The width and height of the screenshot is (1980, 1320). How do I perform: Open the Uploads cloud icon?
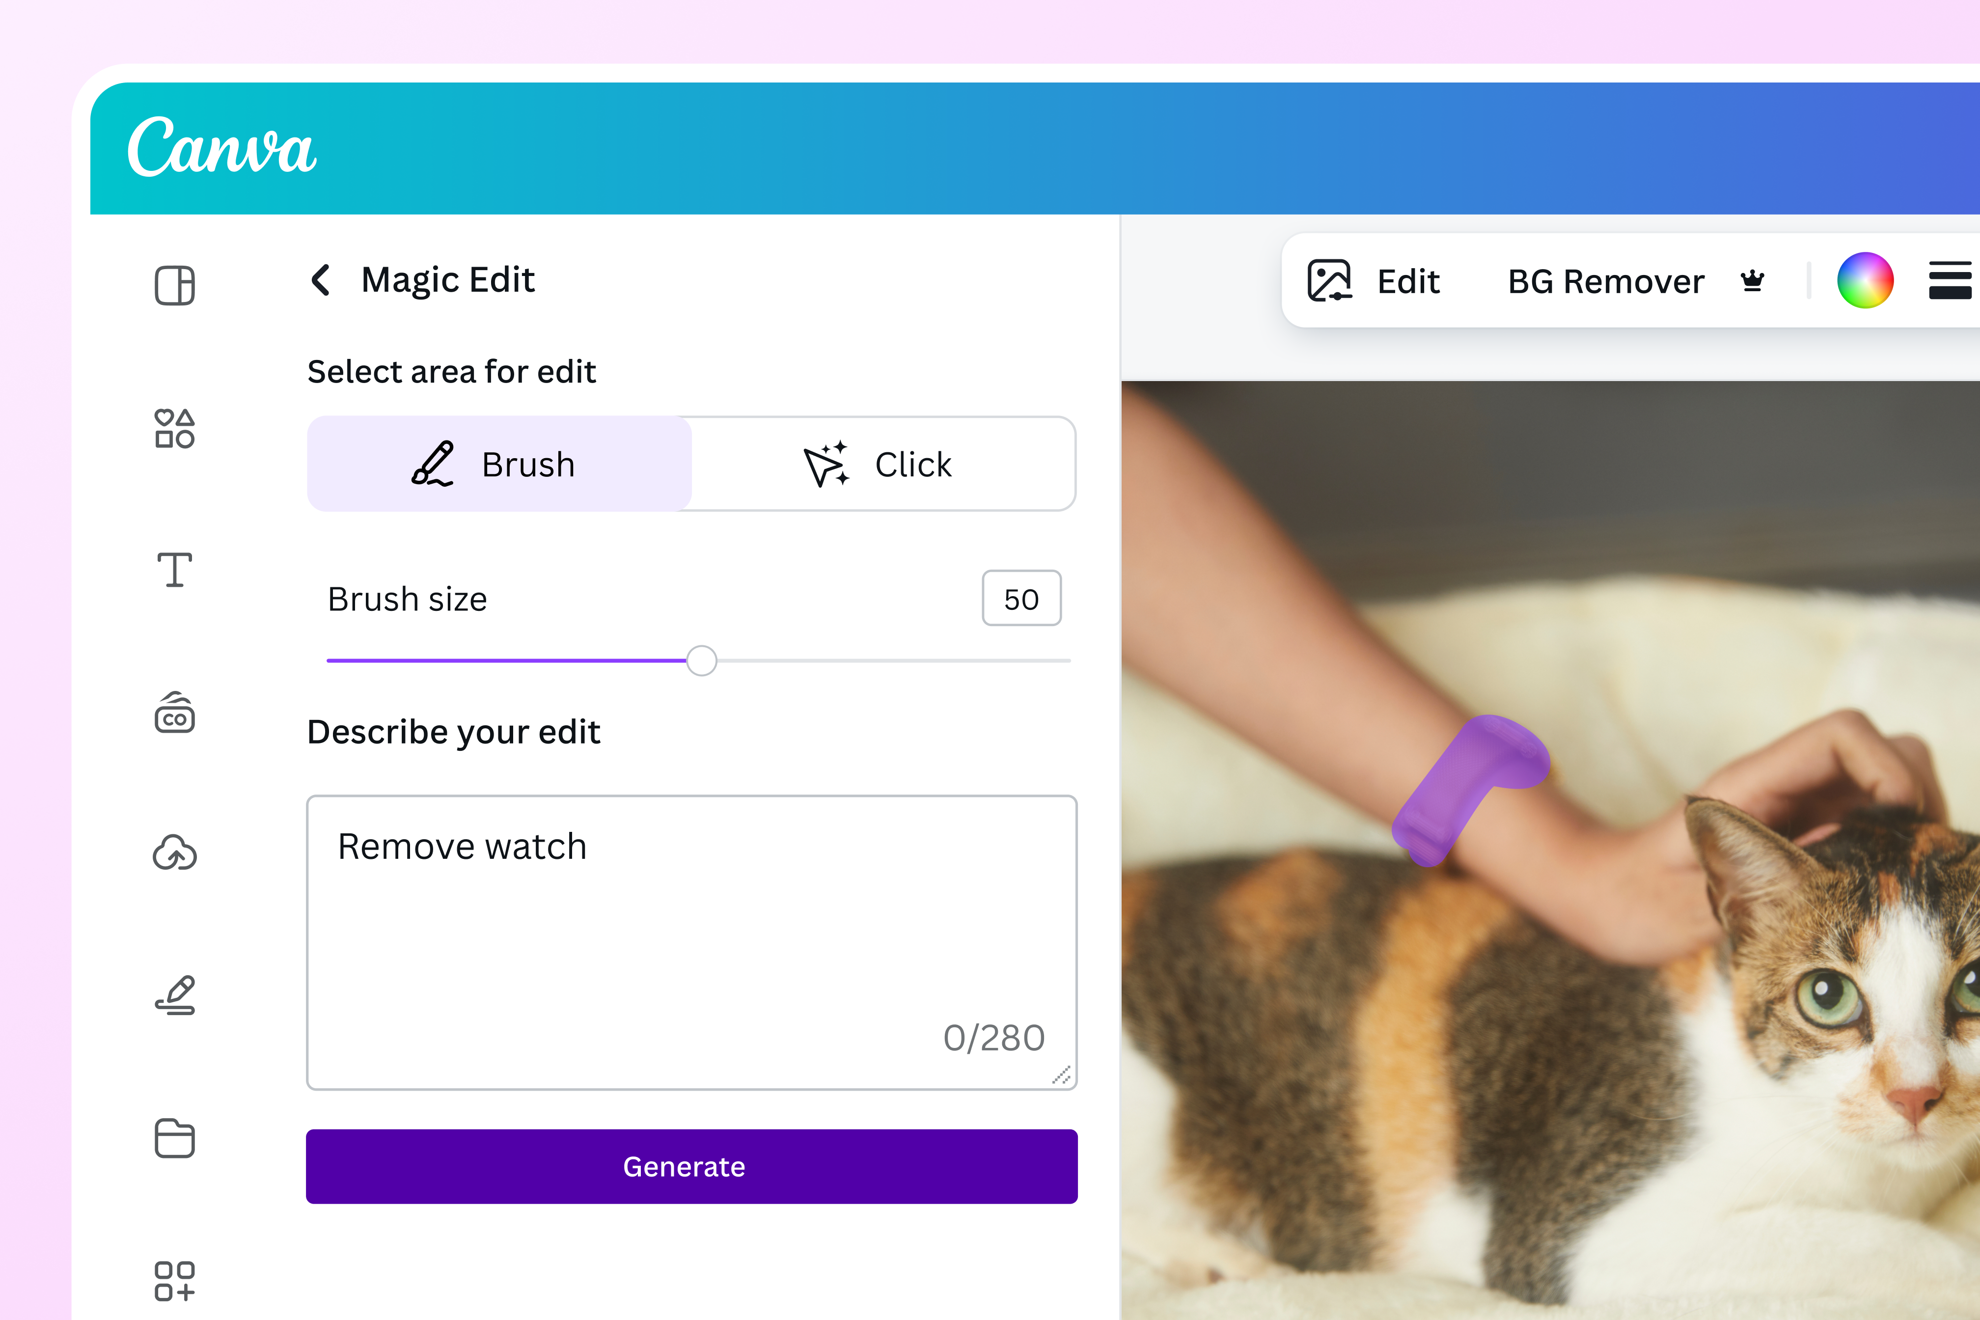tap(175, 853)
